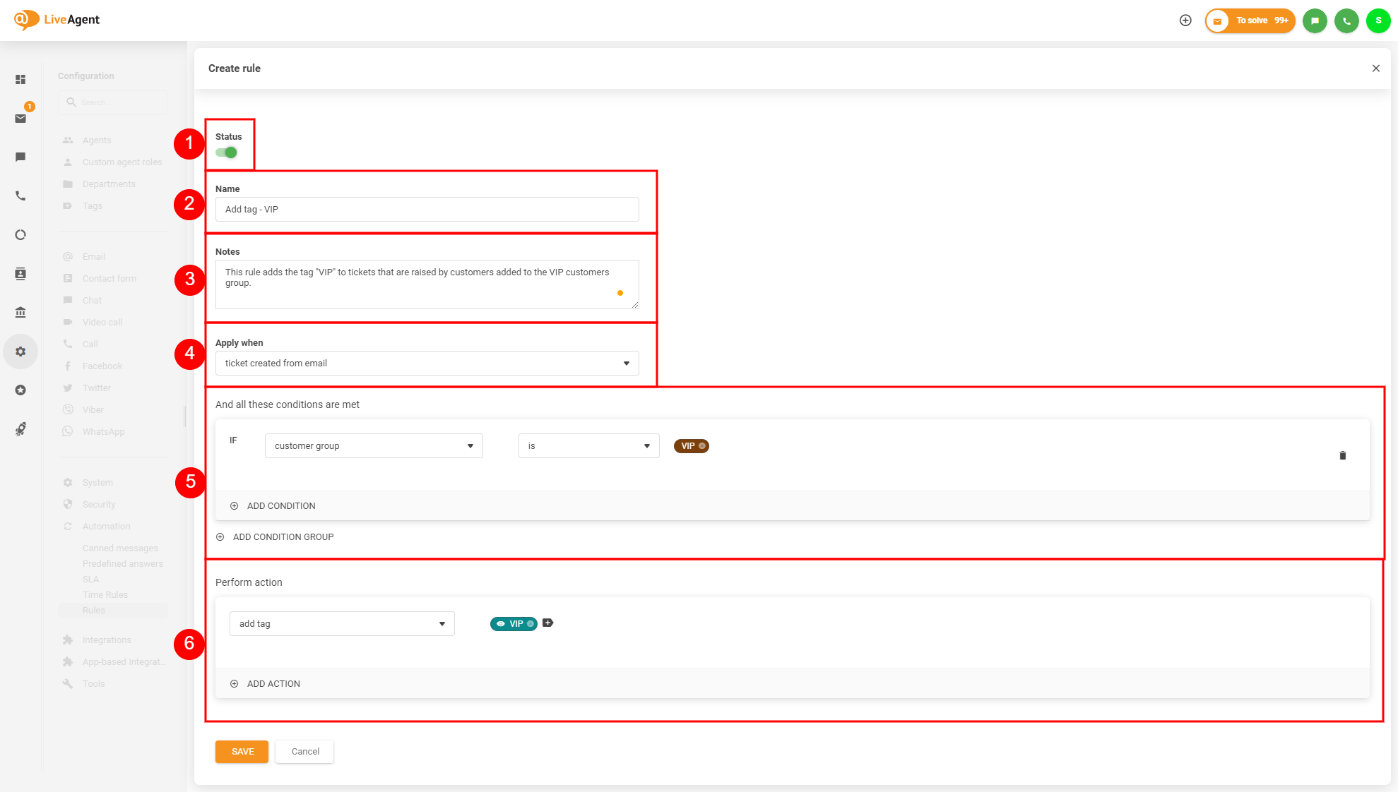The width and height of the screenshot is (1398, 792).
Task: Click the plus circle icon in header
Action: coord(1185,20)
